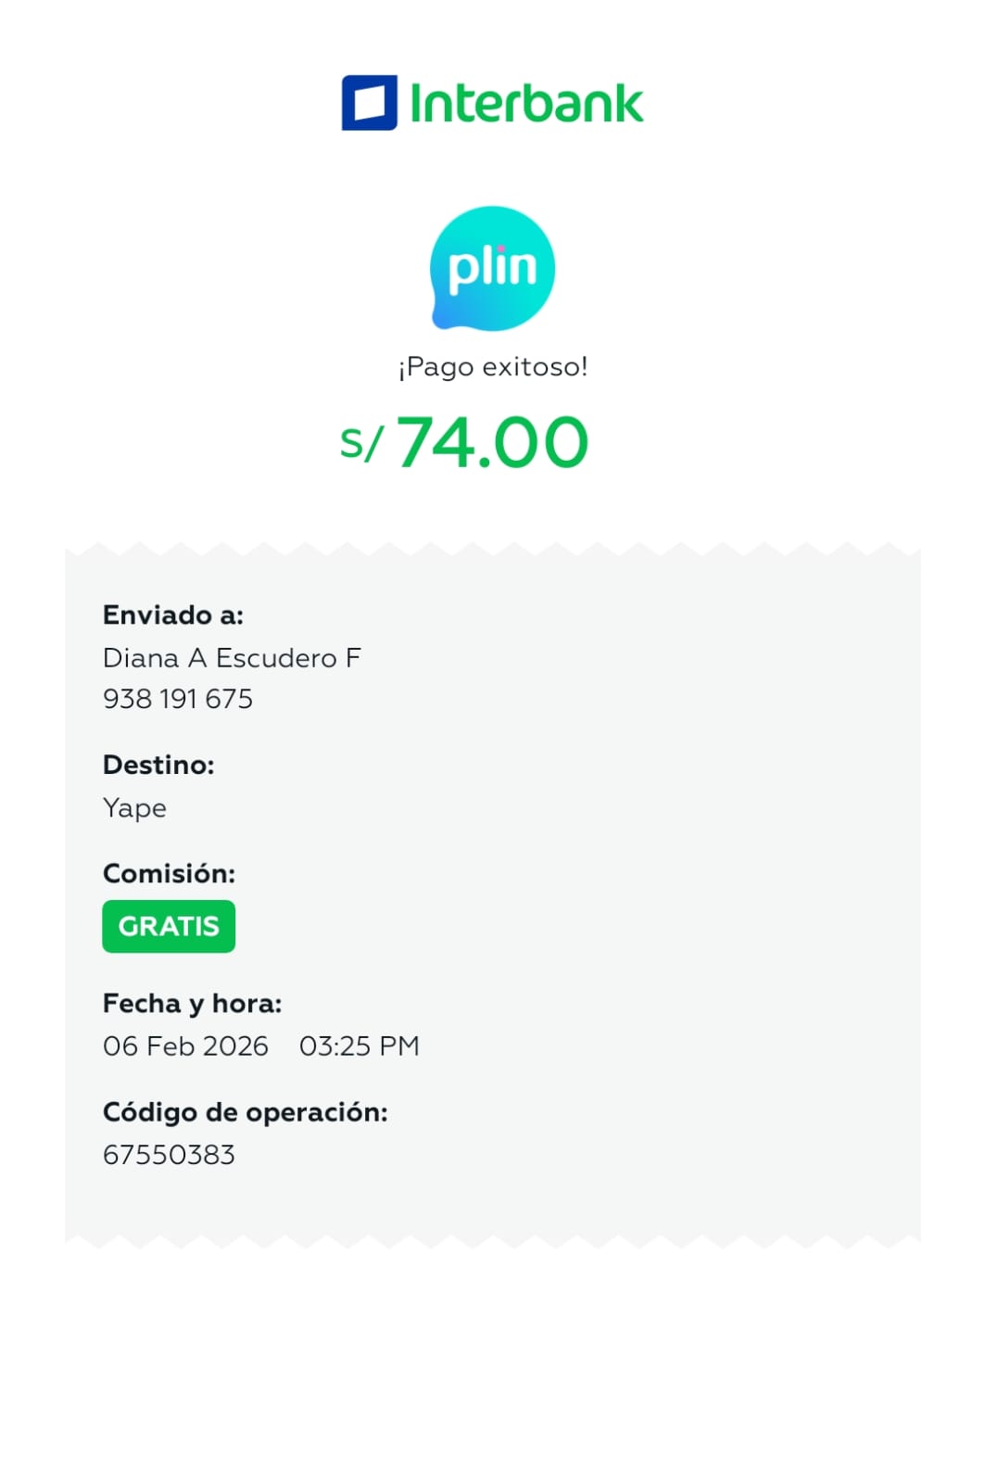Click the zigzag top edge of the receipt
986x1483 pixels.
tap(493, 551)
